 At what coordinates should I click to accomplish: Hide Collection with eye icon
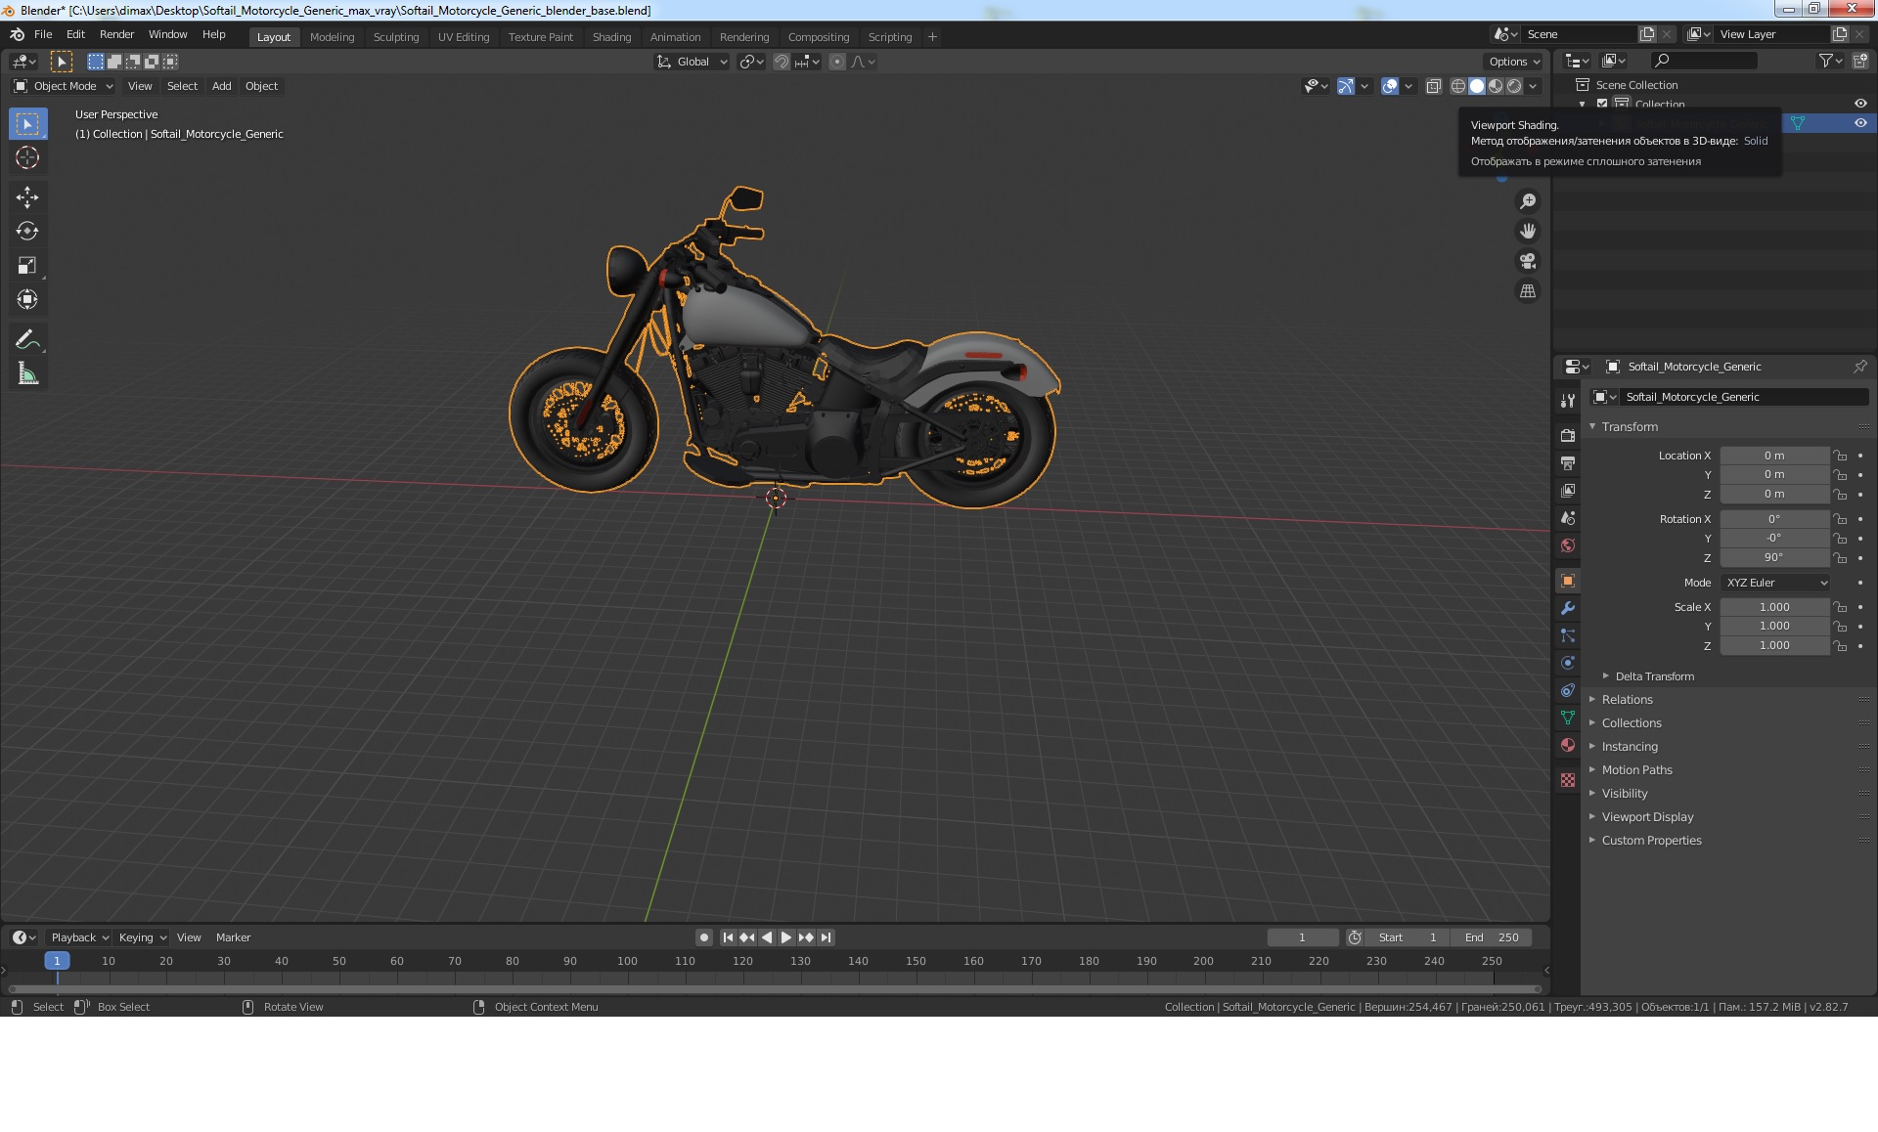[x=1860, y=104]
